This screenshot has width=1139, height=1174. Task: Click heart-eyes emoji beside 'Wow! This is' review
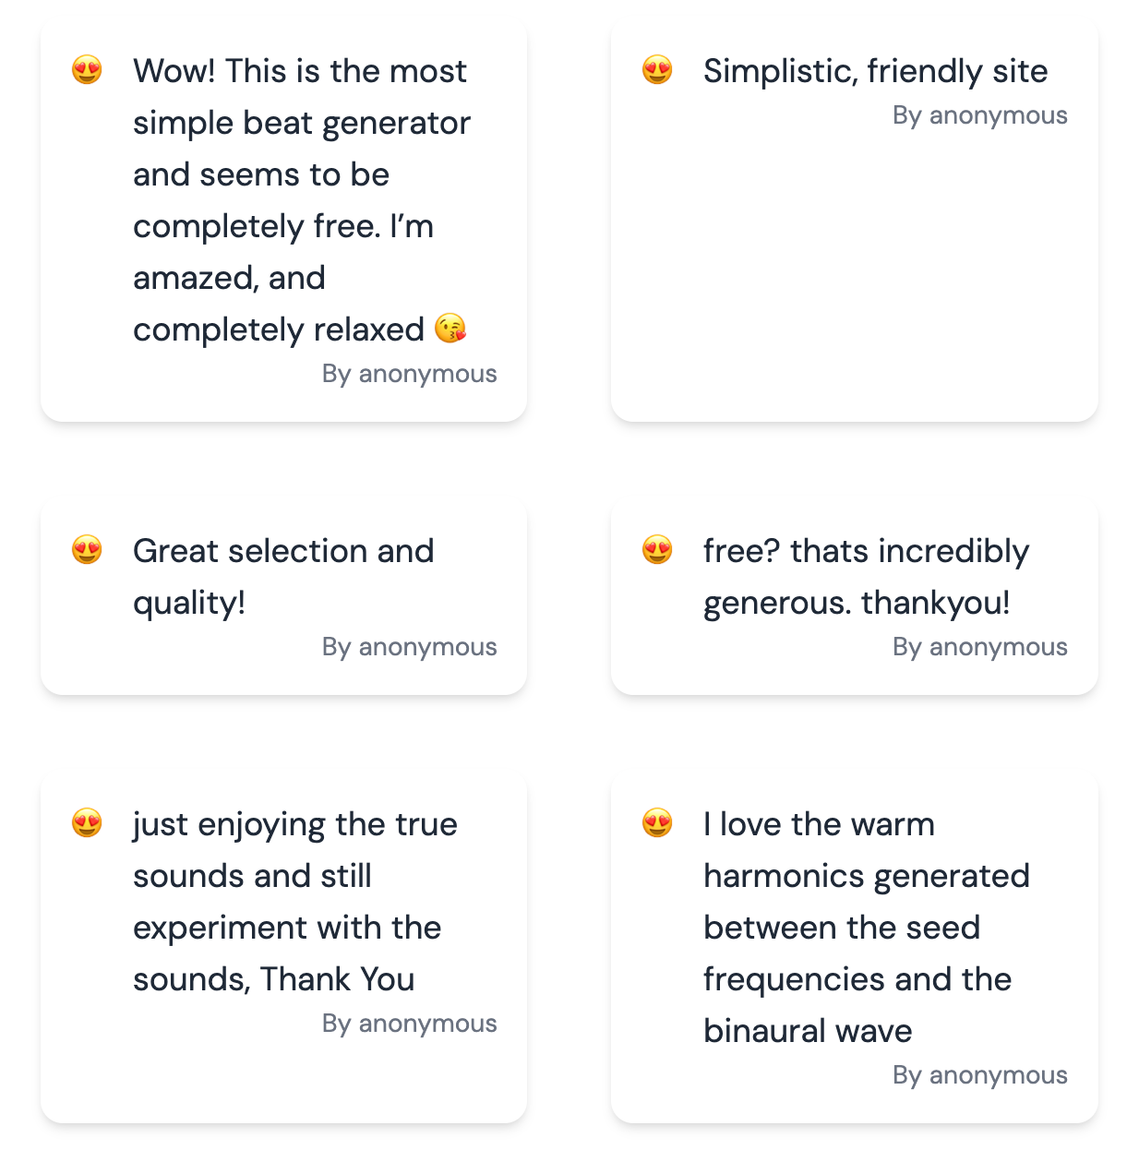click(x=87, y=70)
